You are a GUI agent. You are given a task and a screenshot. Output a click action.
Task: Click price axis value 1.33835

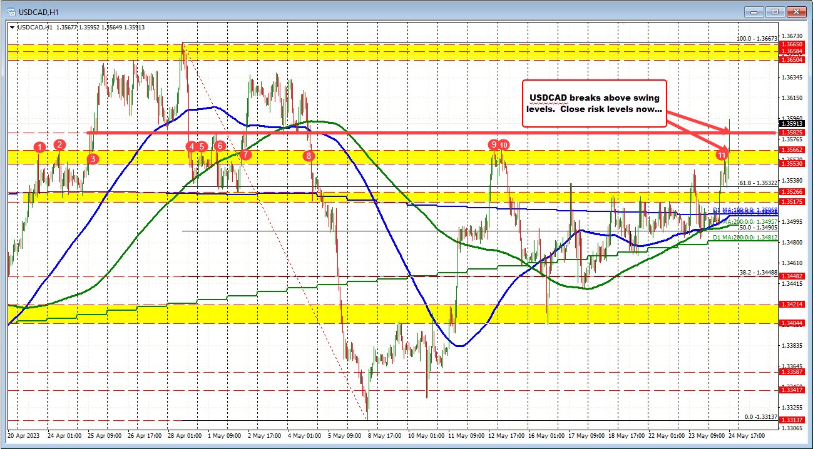click(791, 345)
